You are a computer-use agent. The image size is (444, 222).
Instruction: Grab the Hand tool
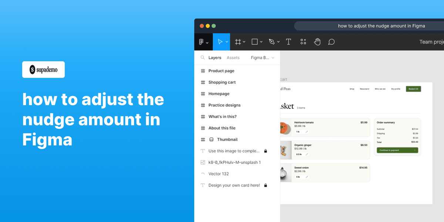point(317,41)
